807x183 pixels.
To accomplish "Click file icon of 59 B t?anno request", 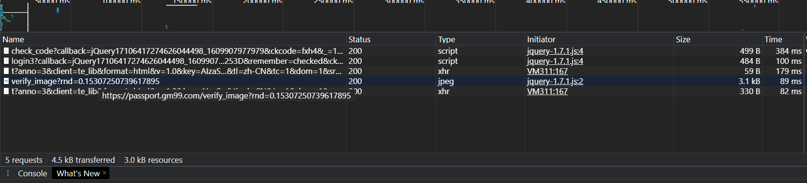I will 6,71.
